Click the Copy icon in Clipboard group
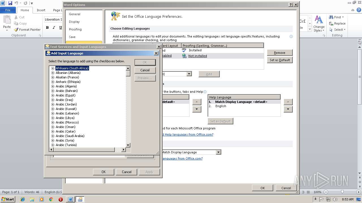This screenshot has height=203, width=362. 16,23
